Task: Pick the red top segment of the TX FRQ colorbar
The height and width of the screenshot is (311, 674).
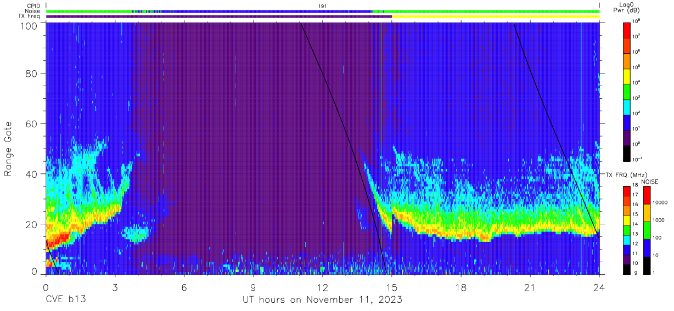Action: [627, 191]
